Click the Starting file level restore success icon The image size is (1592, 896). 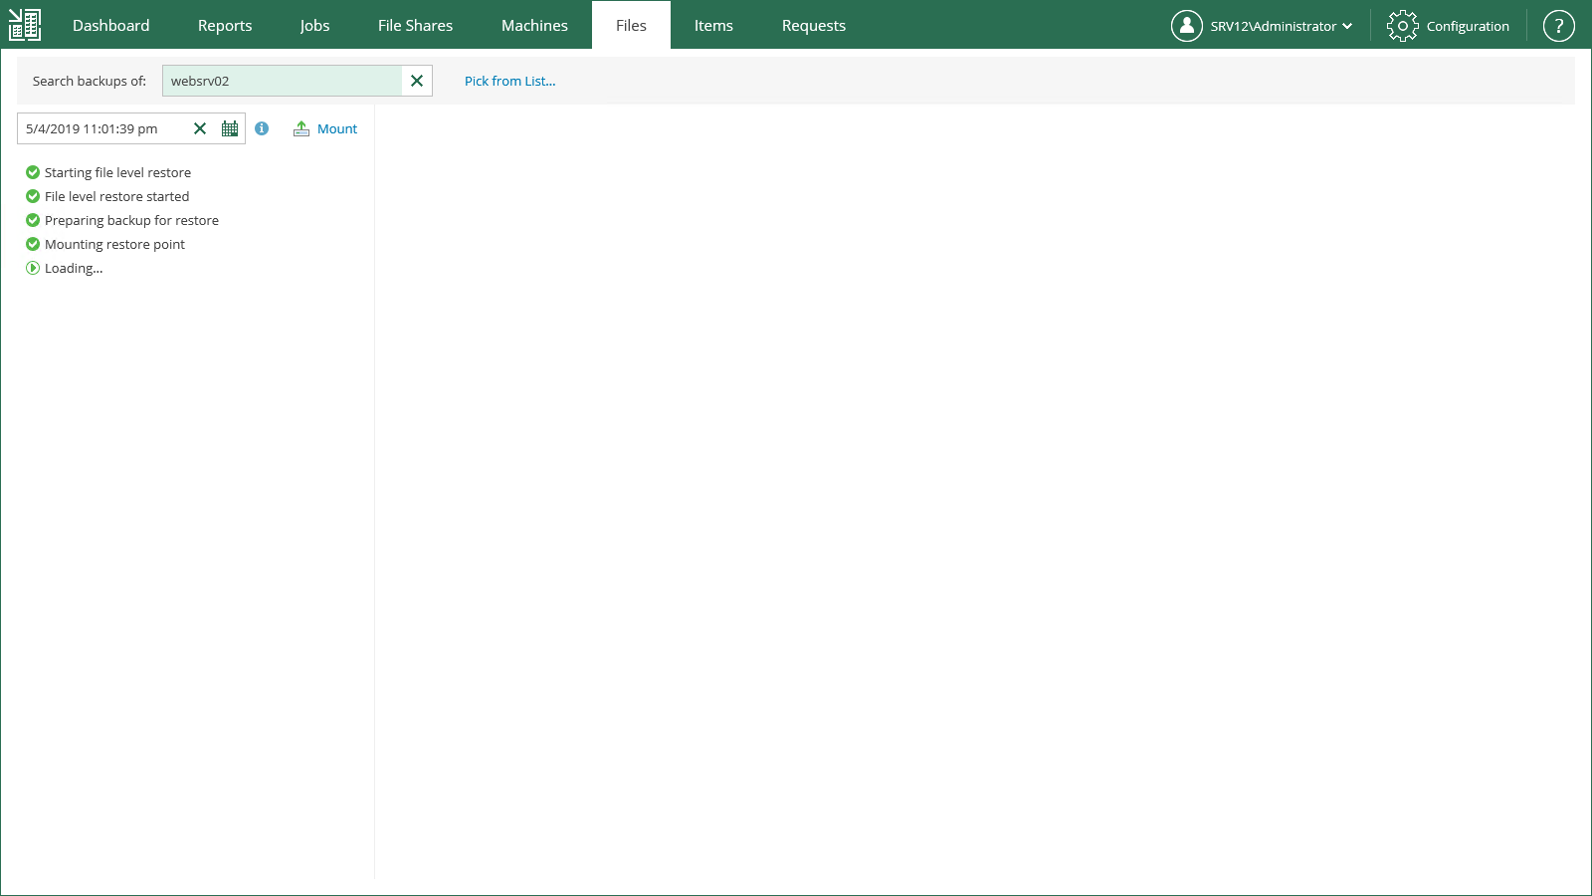coord(33,172)
